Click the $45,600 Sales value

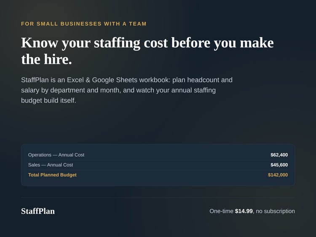pyautogui.click(x=279, y=165)
